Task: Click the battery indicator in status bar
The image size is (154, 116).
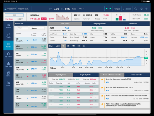Action: [x=148, y=1]
